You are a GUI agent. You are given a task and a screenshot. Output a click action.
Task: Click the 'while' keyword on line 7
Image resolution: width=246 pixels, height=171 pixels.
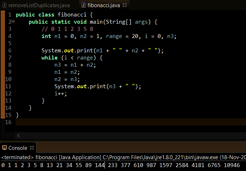(49, 58)
